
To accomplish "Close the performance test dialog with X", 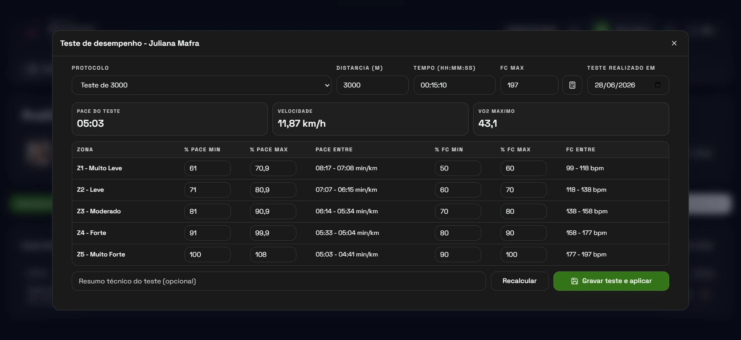I will coord(674,43).
